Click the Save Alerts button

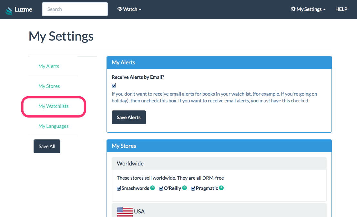click(x=129, y=117)
